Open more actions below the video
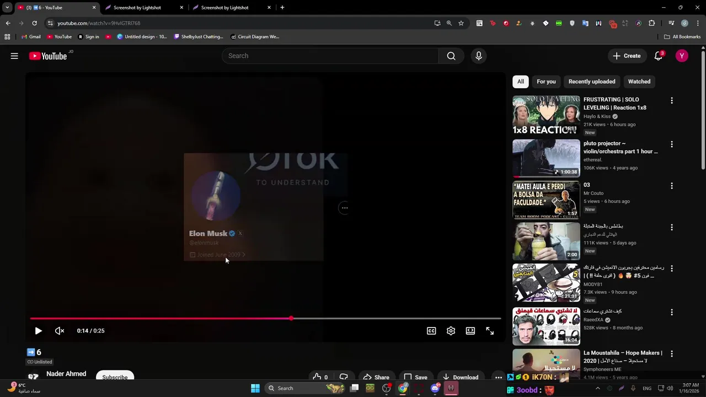 [498, 377]
